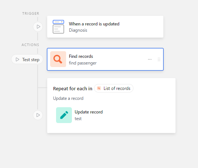The height and width of the screenshot is (168, 198).
Task: Select the Find records action card
Action: [x=105, y=59]
